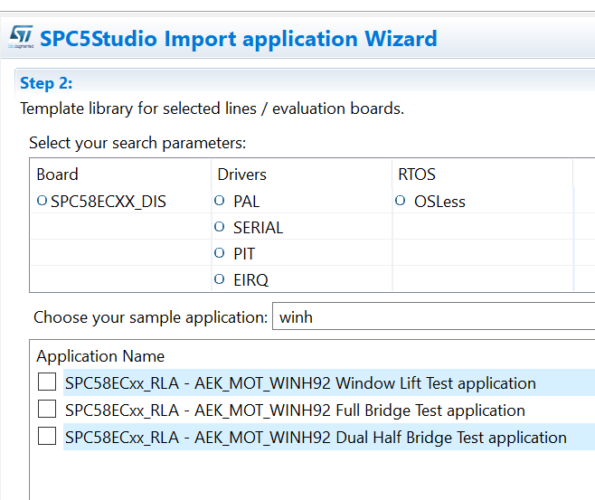Select the PIT driver circle icon
This screenshot has height=500, width=595.
point(220,253)
